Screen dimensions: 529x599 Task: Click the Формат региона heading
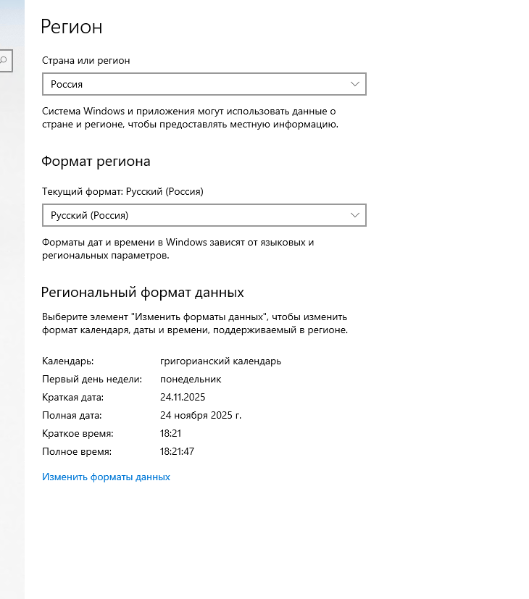96,162
